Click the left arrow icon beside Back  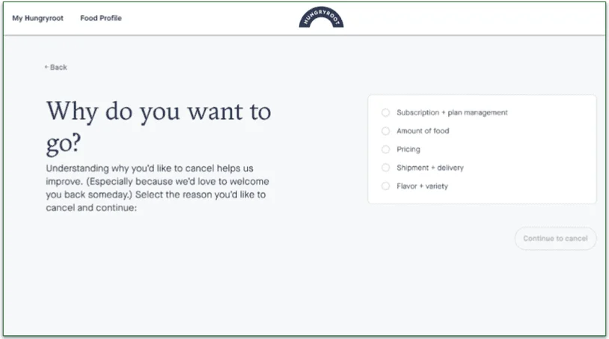[46, 67]
